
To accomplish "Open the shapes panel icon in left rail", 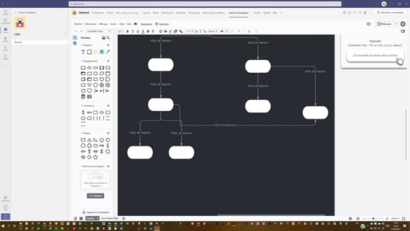I will click(75, 38).
